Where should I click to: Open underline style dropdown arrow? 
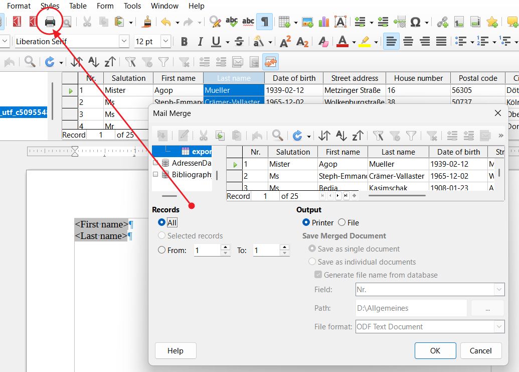tap(227, 42)
